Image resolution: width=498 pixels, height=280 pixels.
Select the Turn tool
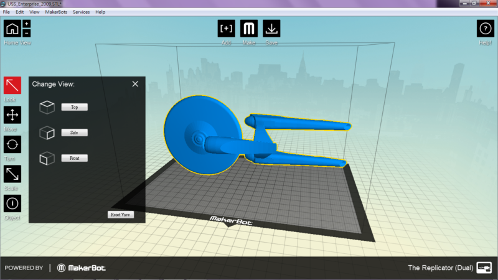[x=12, y=144]
